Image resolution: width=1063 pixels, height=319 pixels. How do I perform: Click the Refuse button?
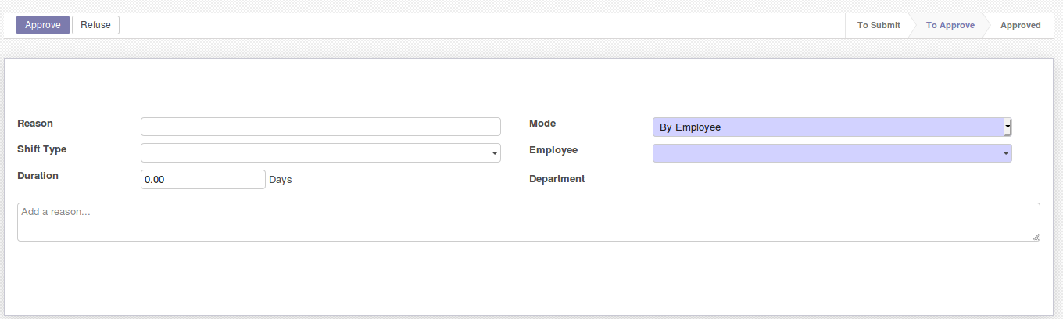95,25
